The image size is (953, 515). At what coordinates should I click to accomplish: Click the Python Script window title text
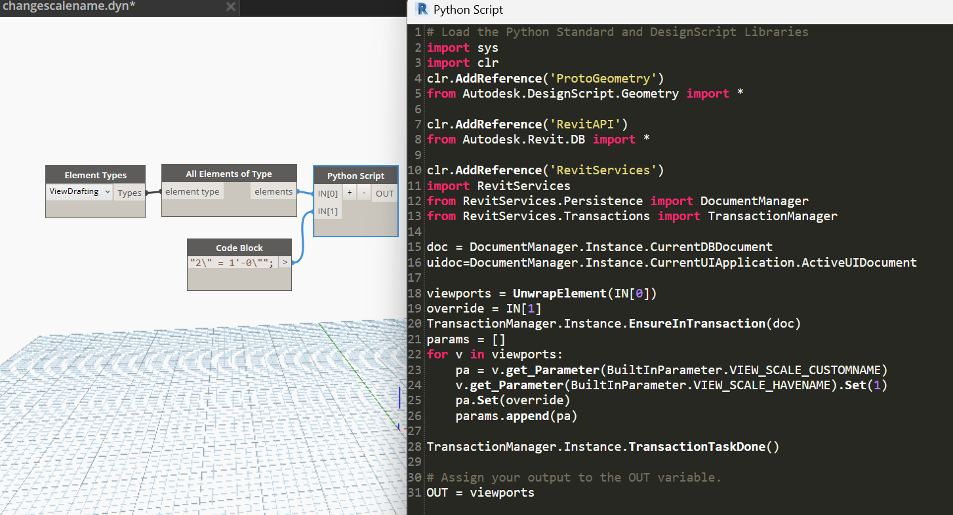pyautogui.click(x=468, y=10)
